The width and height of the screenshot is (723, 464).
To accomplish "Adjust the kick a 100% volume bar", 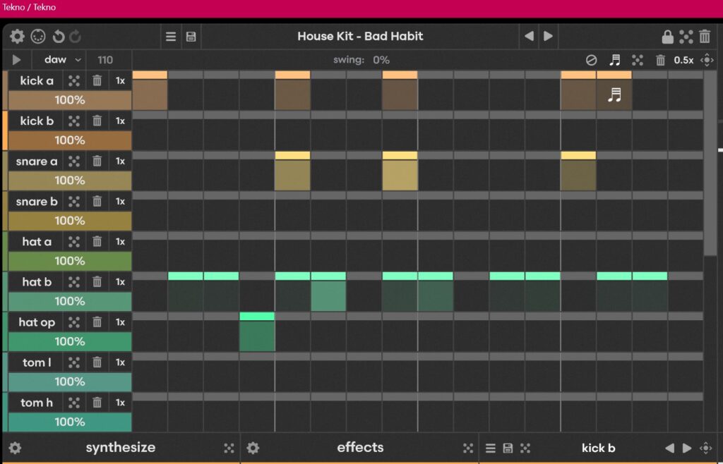I will [70, 100].
